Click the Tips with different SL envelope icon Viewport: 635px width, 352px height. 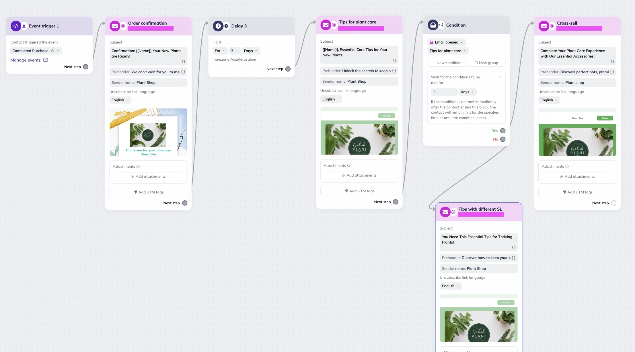(445, 212)
